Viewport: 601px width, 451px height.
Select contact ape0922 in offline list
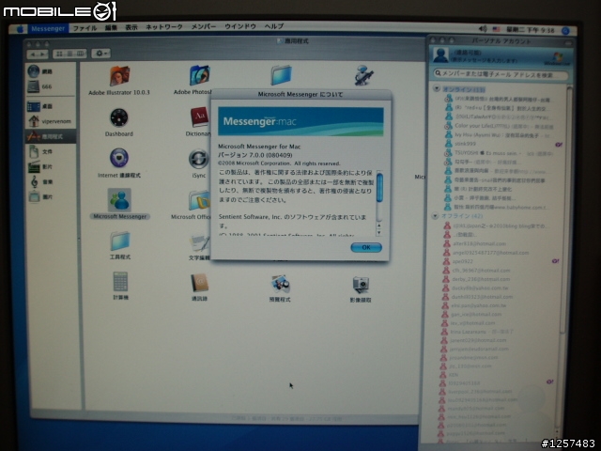point(462,261)
